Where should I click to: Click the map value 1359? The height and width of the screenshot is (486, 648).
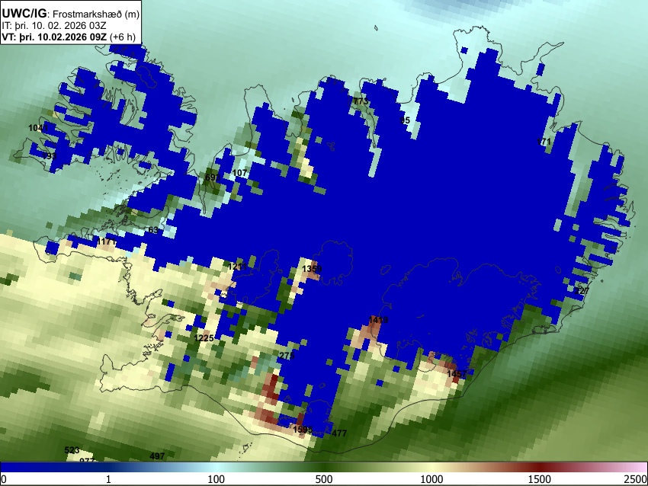[312, 269]
